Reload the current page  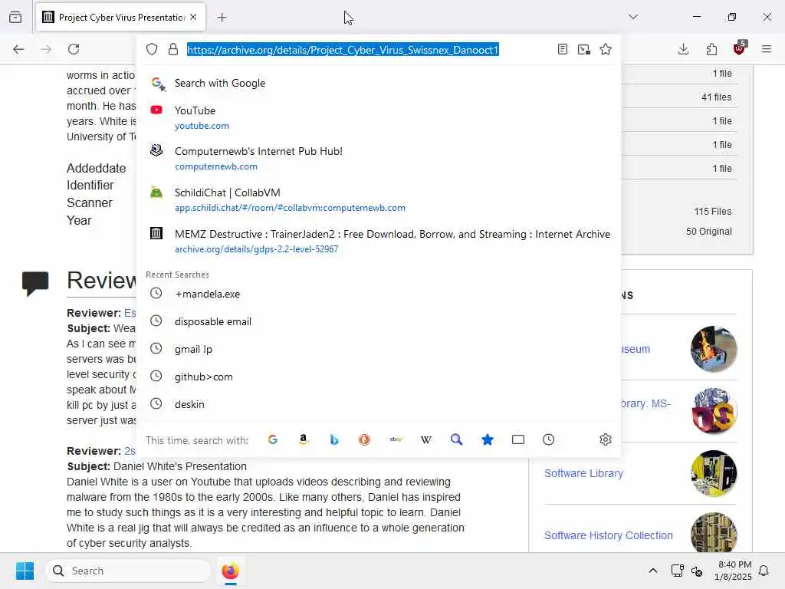(x=74, y=49)
